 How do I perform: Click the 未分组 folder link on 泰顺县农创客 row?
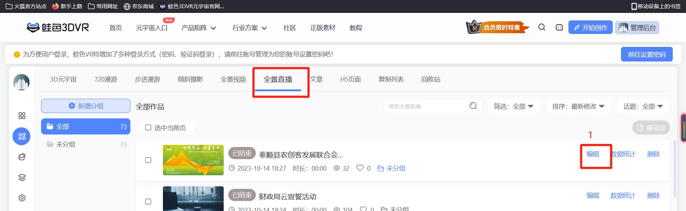point(391,168)
